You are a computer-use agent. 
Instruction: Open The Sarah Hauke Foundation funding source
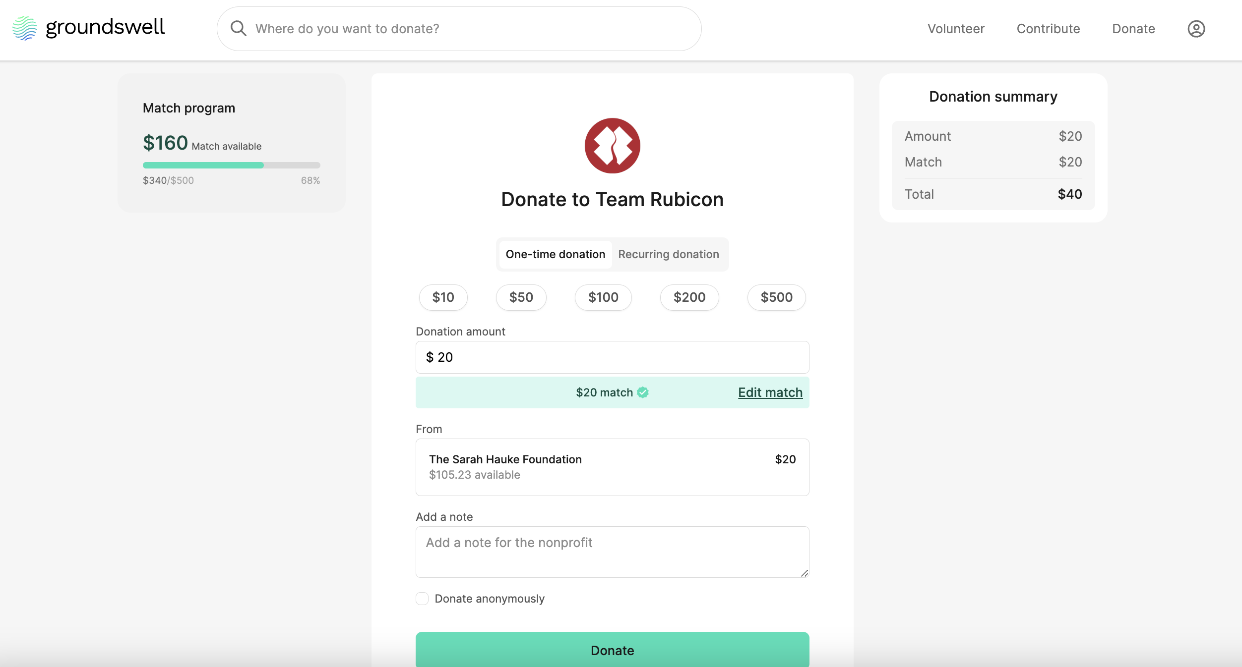tap(612, 467)
